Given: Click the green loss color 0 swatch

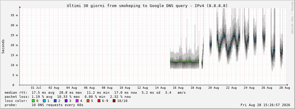Looking at the screenshot, I should click(x=33, y=101).
